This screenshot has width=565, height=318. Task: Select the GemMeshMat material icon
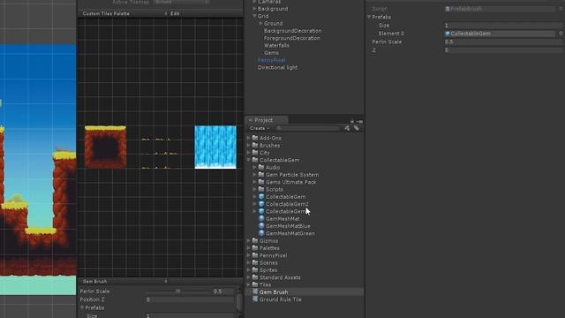point(261,218)
